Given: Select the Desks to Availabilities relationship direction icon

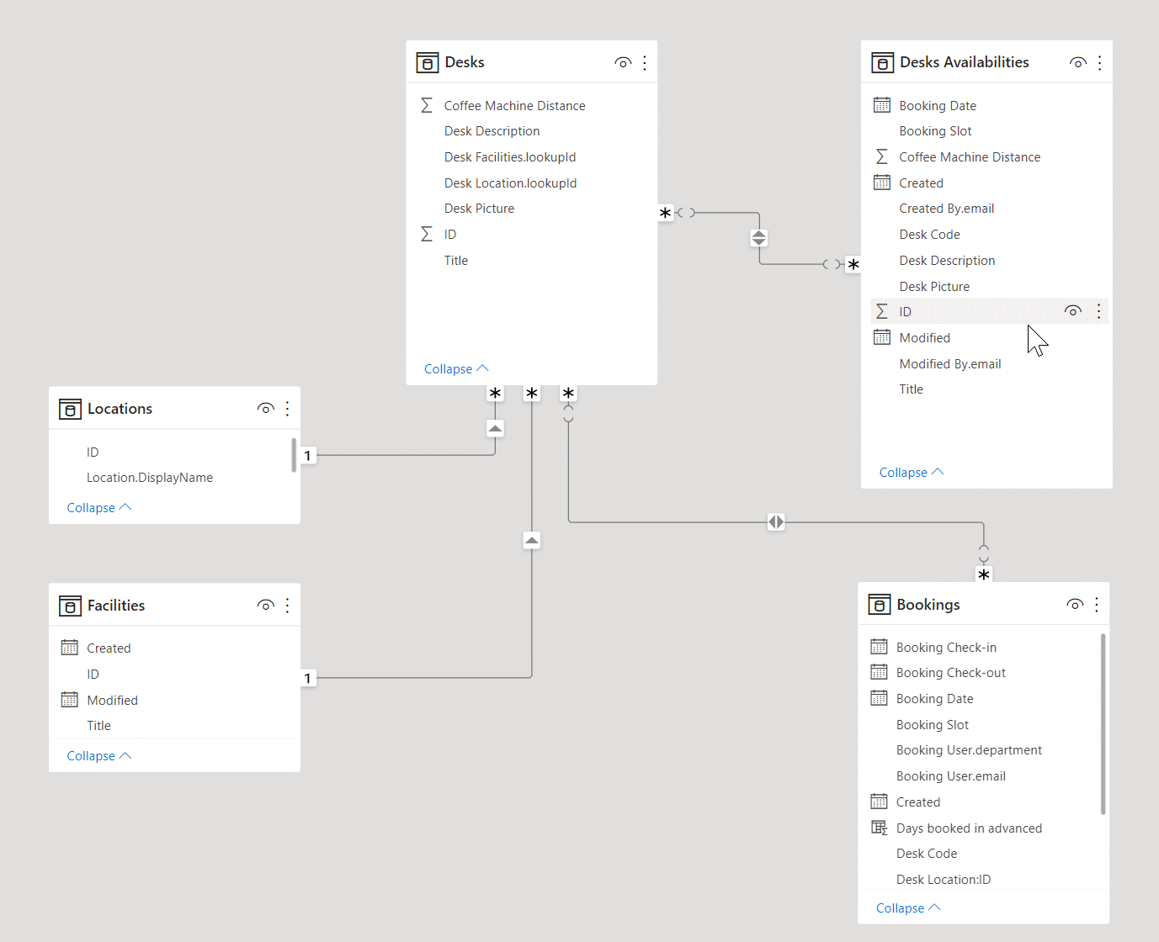Looking at the screenshot, I should click(x=759, y=238).
